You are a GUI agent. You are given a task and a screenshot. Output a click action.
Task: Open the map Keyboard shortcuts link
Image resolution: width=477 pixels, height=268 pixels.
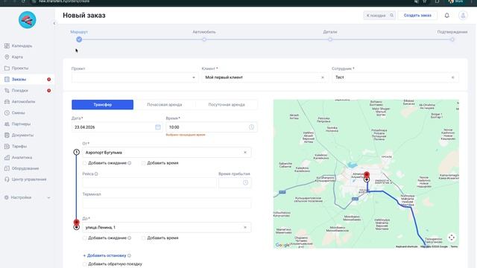[x=407, y=246]
